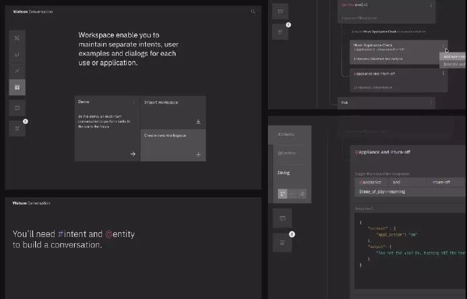Select the top tools icon in left sidebar
Image resolution: width=467 pixels, height=299 pixels.
(x=18, y=37)
